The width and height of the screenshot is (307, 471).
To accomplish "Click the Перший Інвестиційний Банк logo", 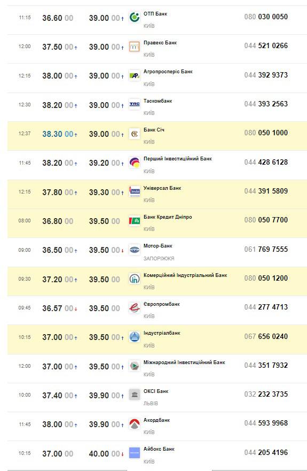I will click(x=135, y=163).
